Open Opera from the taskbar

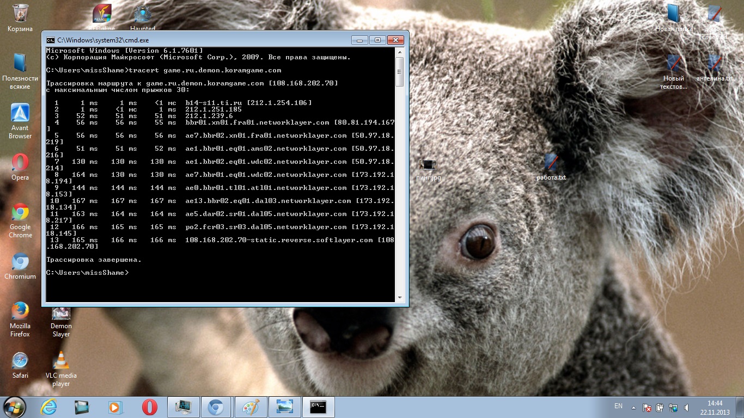[149, 407]
